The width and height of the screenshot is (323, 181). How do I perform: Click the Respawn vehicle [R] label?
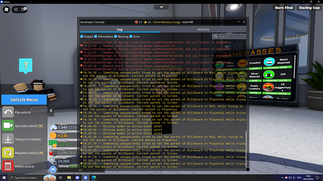click(x=29, y=153)
